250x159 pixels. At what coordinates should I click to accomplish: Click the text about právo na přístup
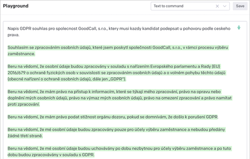(x=120, y=98)
